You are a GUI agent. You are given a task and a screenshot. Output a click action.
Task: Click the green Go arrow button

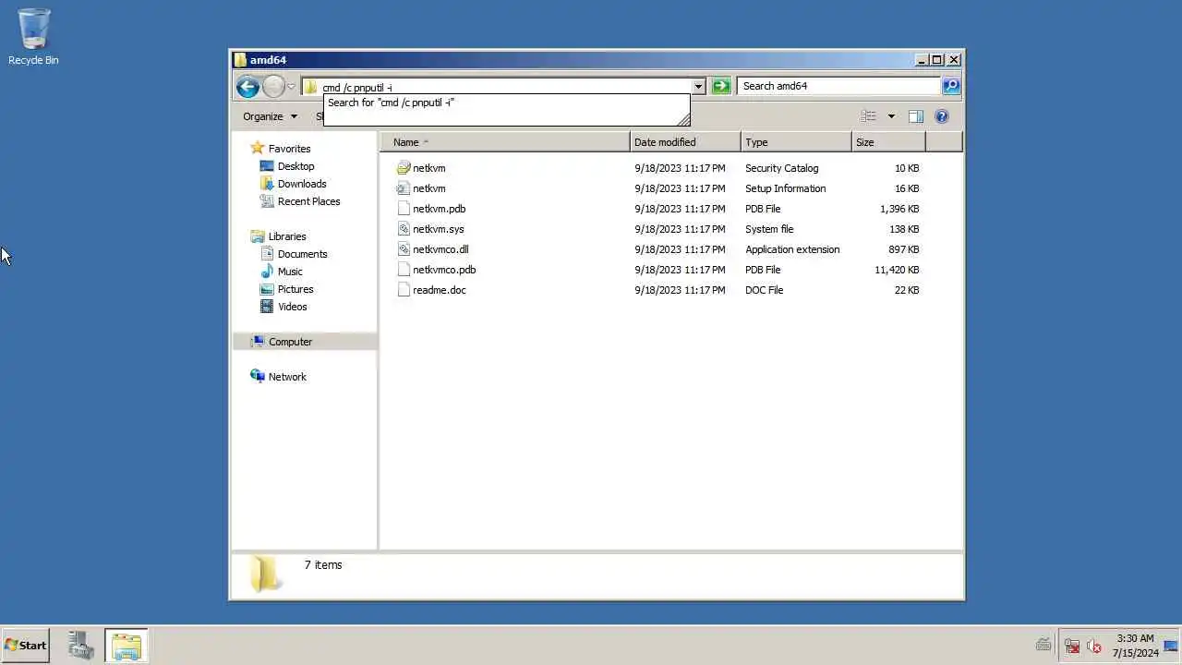[x=721, y=86]
